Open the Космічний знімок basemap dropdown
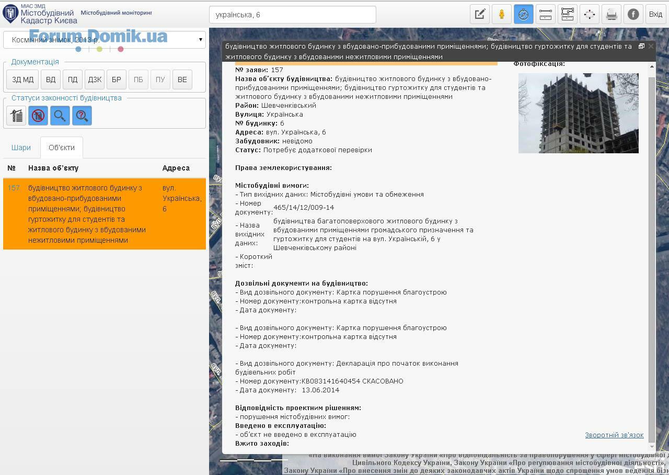Viewport: 669px width, 475px height. click(x=105, y=40)
